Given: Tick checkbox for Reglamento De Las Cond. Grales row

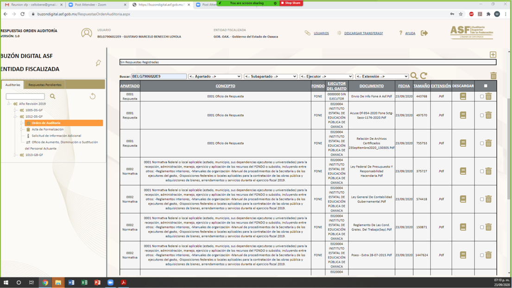Looking at the screenshot, I should coord(482,227).
